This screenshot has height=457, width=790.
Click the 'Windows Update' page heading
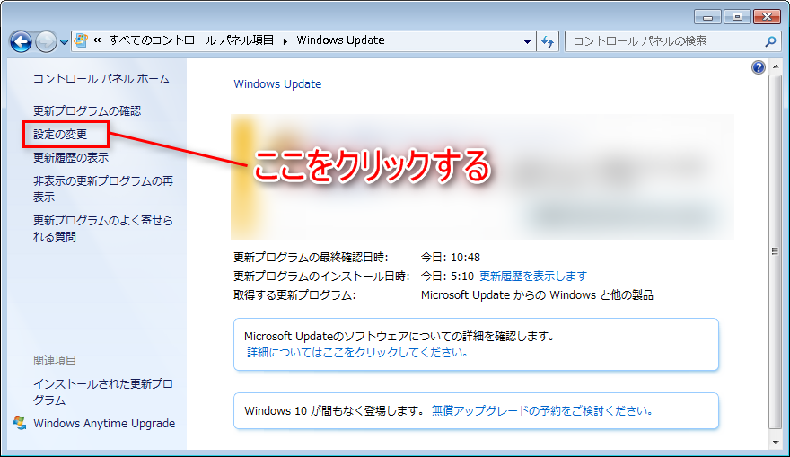click(x=277, y=84)
